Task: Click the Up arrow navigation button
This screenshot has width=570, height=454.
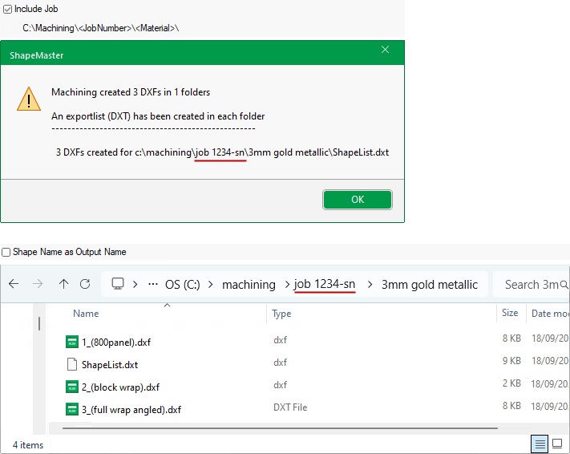Action: pos(64,284)
